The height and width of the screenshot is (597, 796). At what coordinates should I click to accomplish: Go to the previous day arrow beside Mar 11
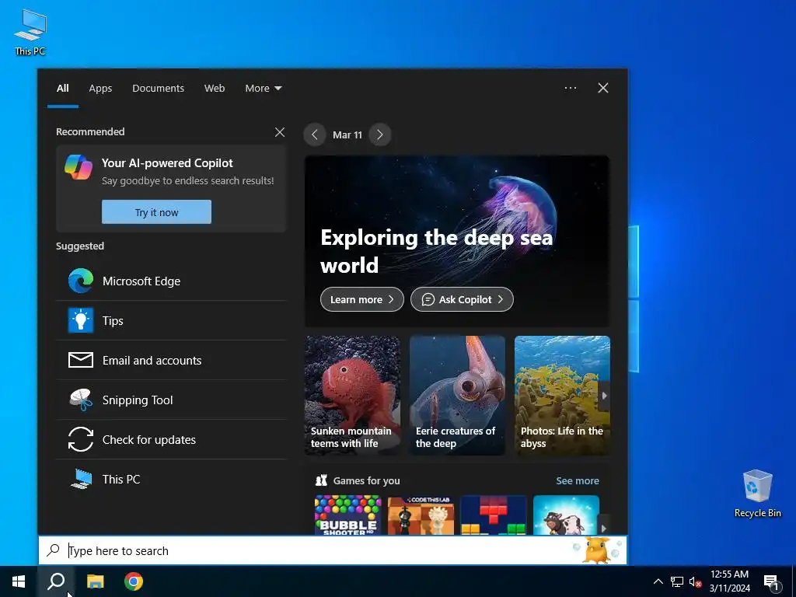[315, 134]
